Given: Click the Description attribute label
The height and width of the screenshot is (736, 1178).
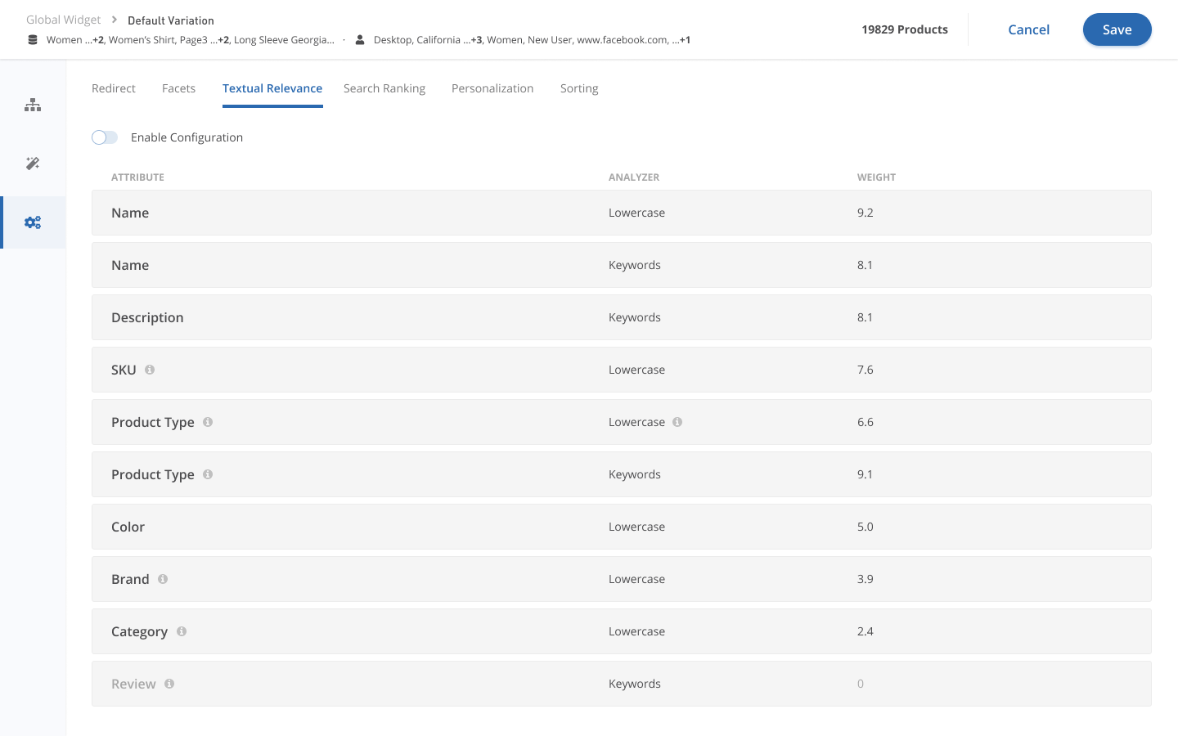Looking at the screenshot, I should (x=147, y=317).
